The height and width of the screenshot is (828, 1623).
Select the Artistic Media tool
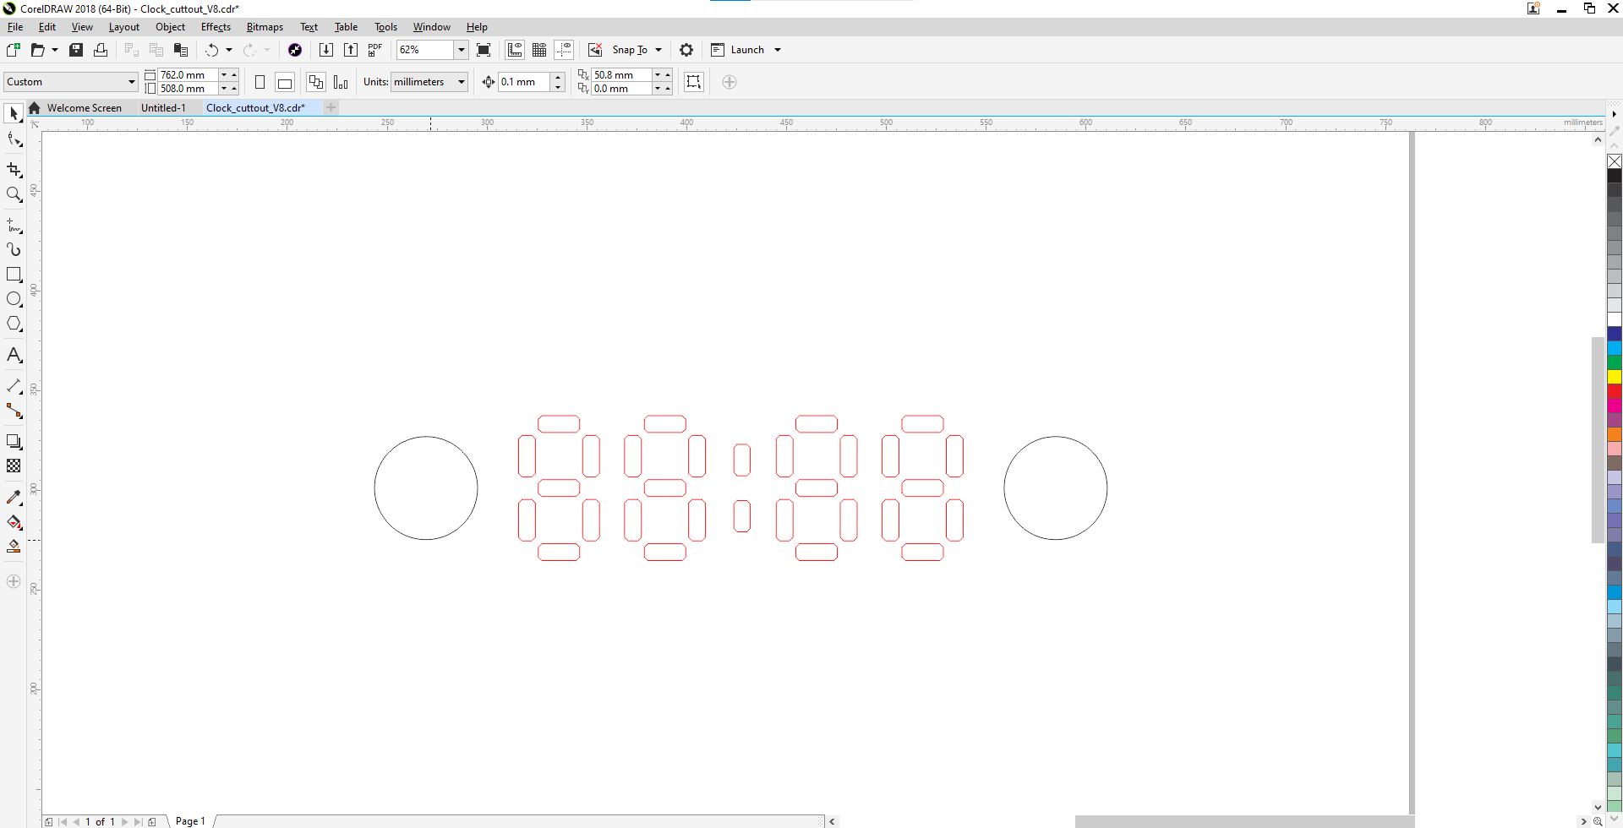pyautogui.click(x=14, y=250)
